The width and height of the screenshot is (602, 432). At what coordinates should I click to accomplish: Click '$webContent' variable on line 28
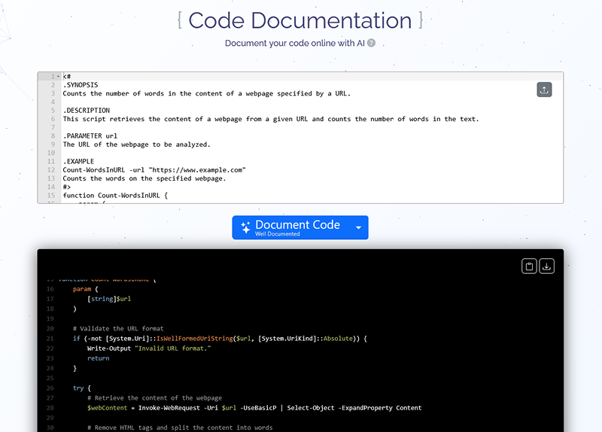click(107, 408)
